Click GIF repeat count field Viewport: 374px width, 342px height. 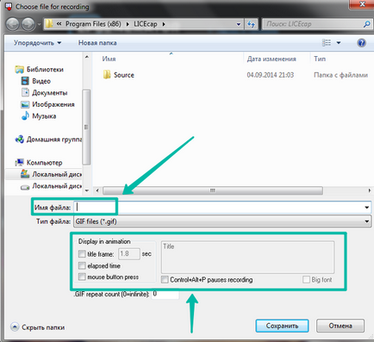[165, 294]
